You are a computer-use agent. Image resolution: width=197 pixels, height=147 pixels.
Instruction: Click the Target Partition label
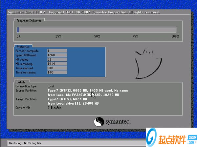26,99
